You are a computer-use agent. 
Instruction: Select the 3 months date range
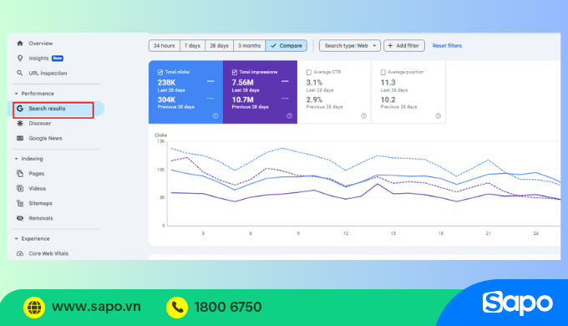click(249, 46)
